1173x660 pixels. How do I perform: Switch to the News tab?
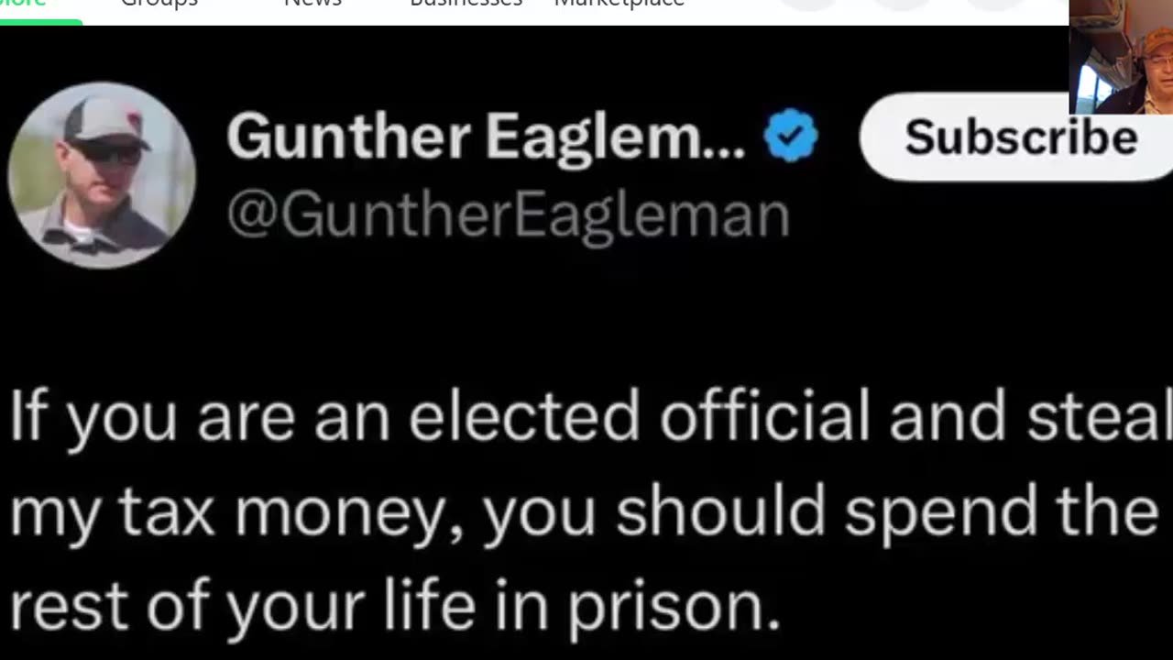pyautogui.click(x=312, y=4)
